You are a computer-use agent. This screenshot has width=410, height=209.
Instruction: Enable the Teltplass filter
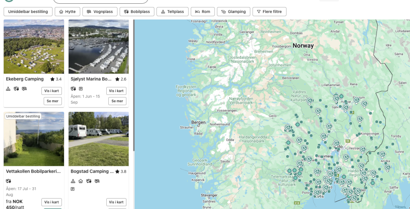172,12
